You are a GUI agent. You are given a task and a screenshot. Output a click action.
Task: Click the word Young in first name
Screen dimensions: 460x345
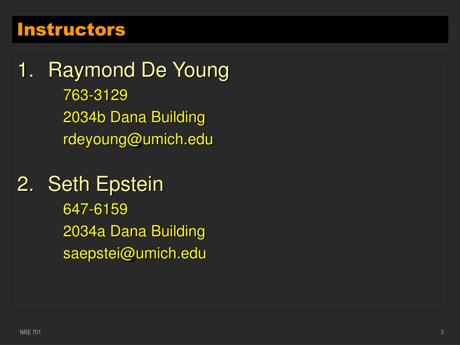[200, 71]
